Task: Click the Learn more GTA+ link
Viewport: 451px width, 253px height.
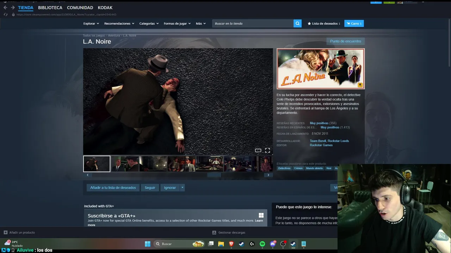Action: click(x=259, y=221)
